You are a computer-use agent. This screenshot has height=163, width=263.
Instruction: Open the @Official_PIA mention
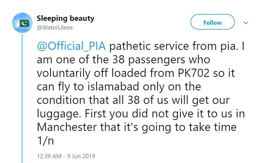tap(71, 46)
